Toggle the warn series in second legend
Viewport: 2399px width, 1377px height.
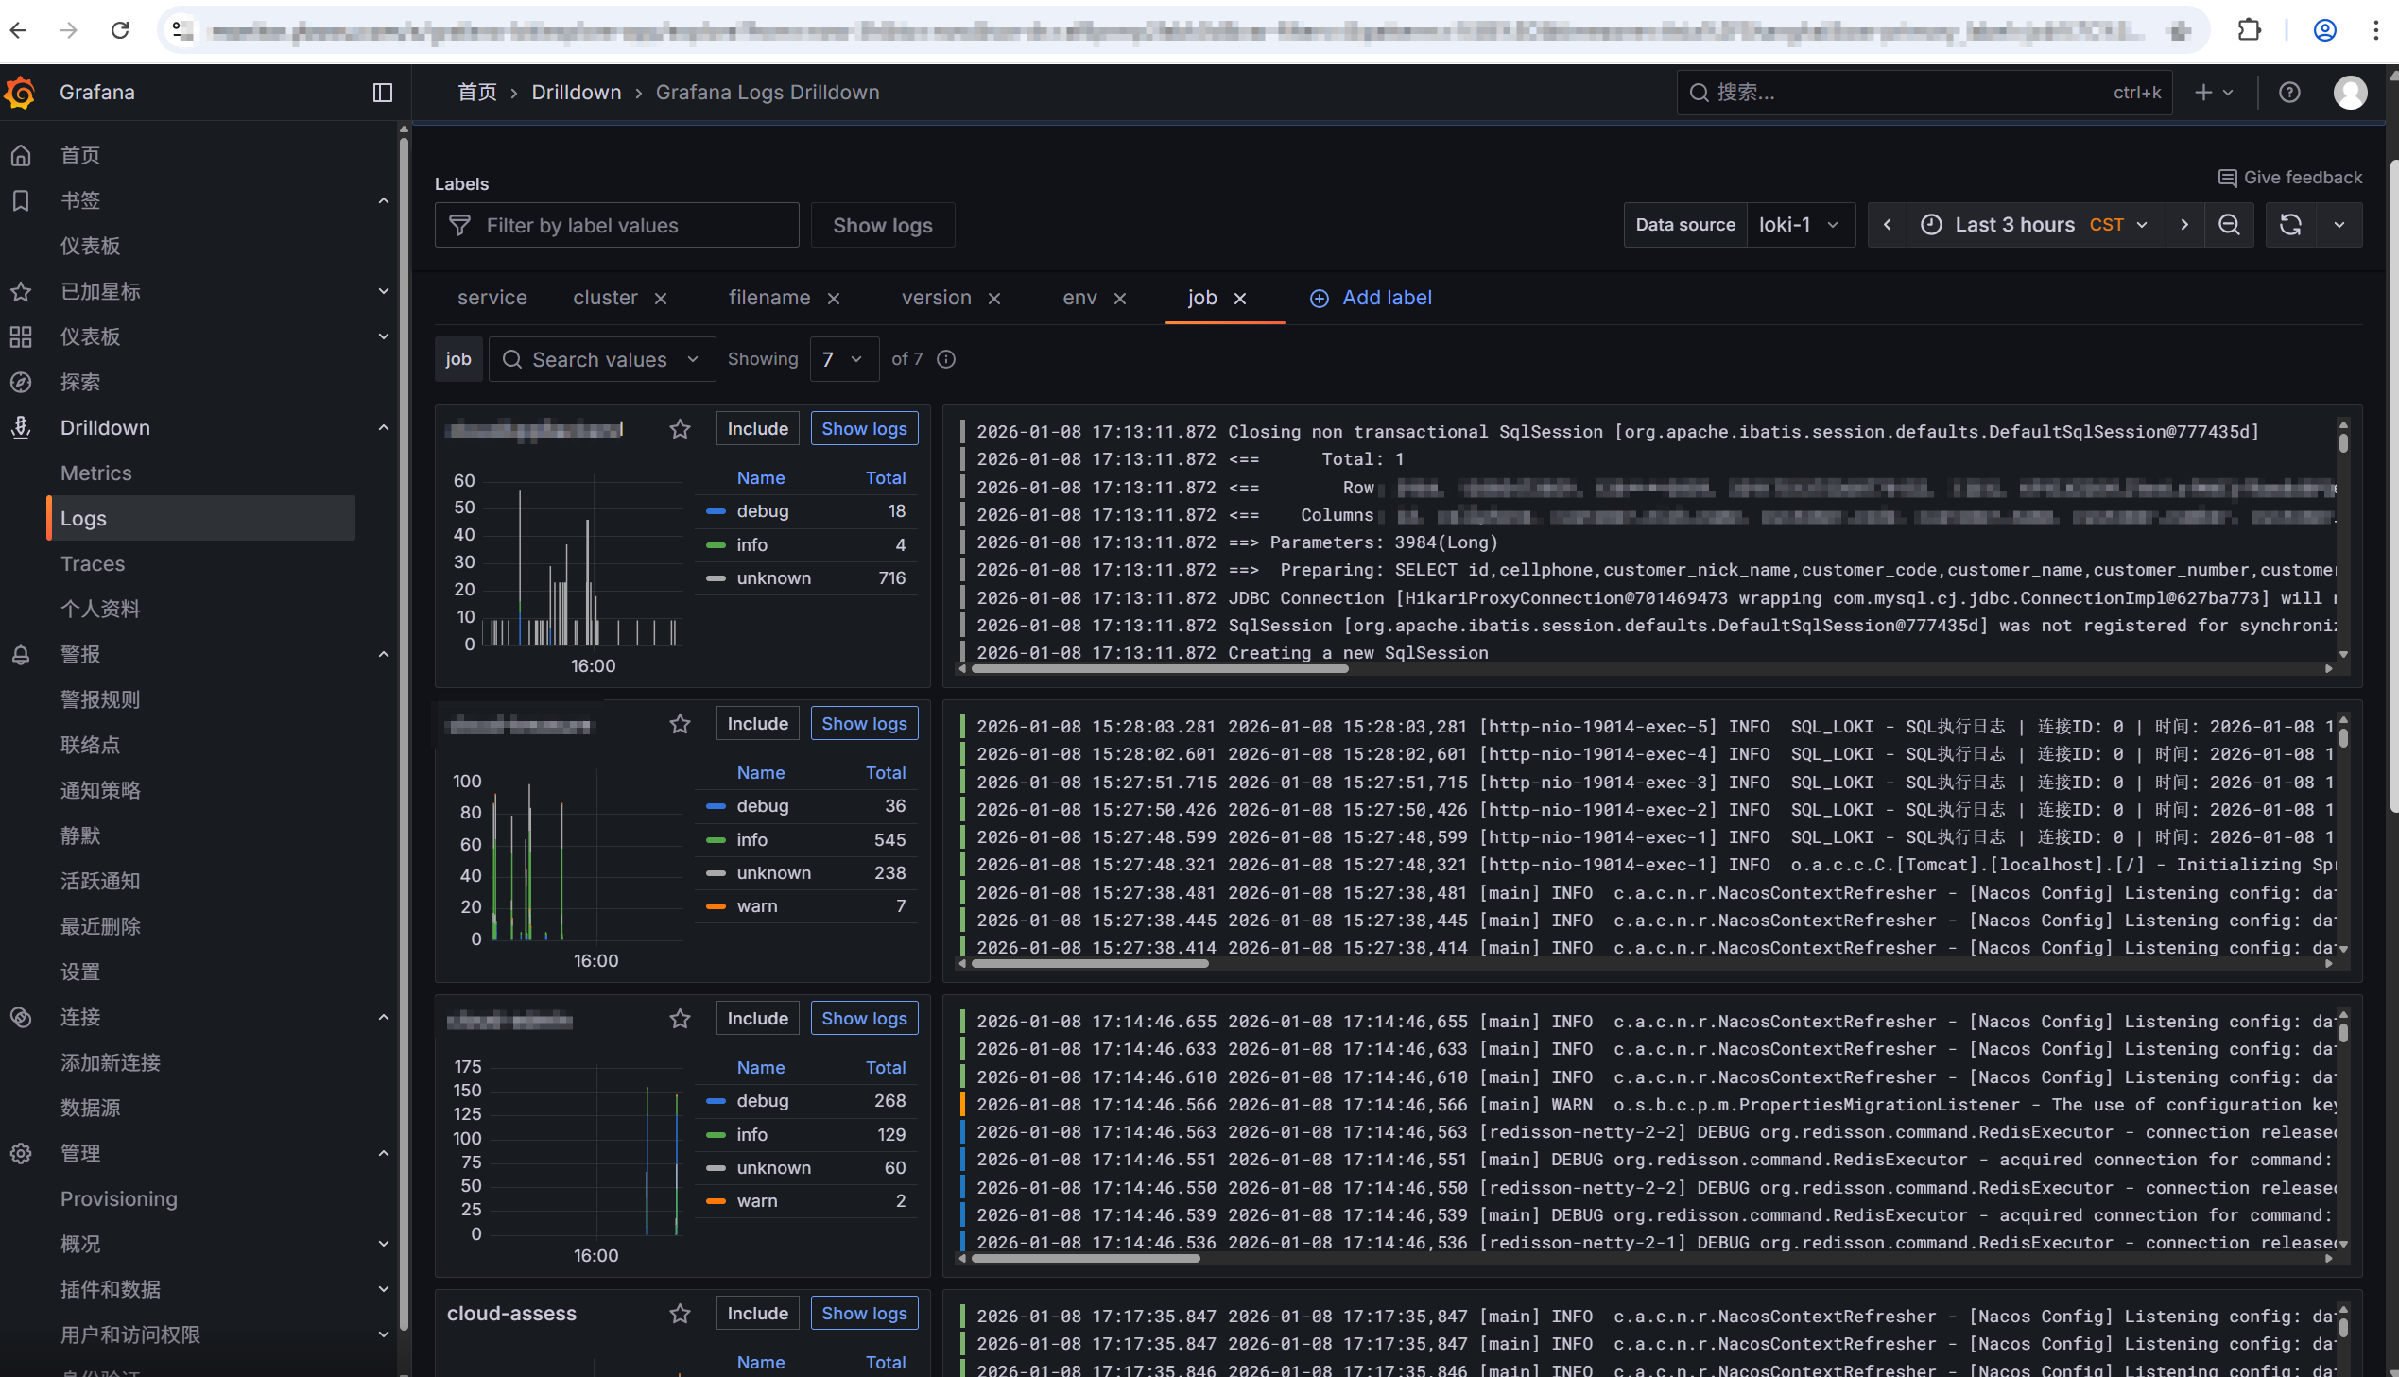coord(756,906)
